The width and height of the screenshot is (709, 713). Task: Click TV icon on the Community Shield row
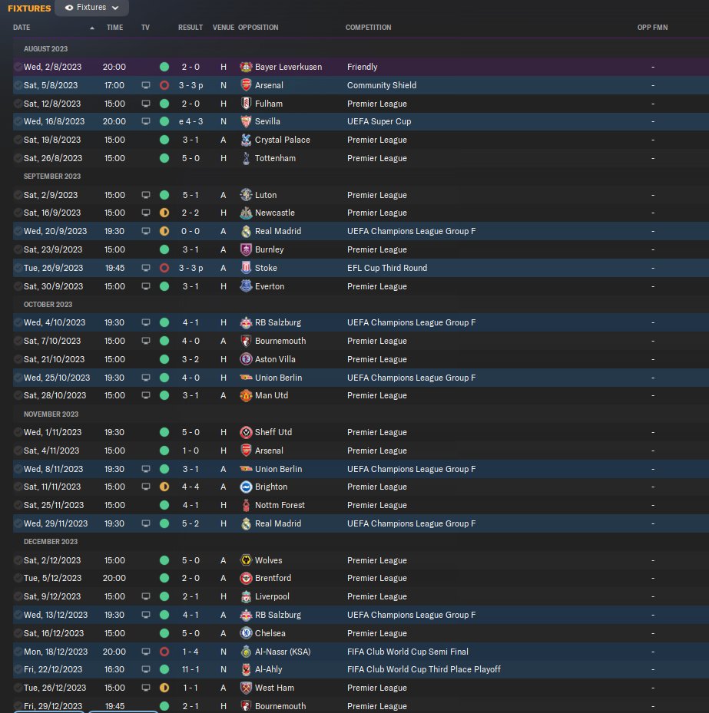point(146,85)
